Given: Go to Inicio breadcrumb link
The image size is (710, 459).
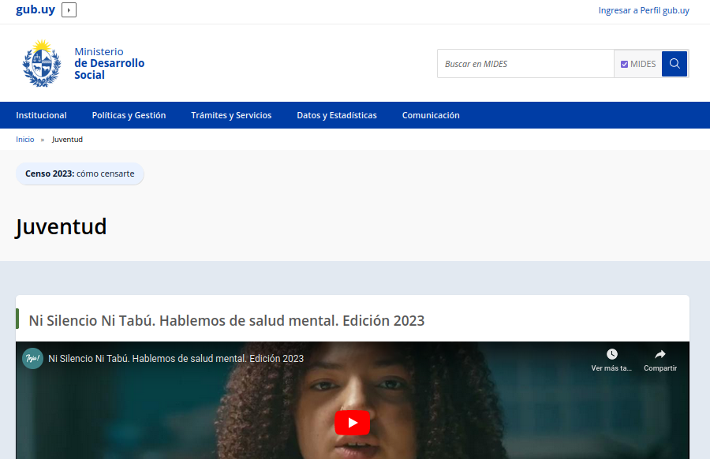Looking at the screenshot, I should (x=25, y=140).
